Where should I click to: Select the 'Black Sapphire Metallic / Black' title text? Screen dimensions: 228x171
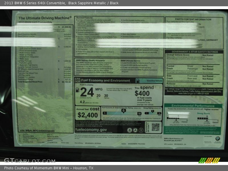[x=93, y=3]
